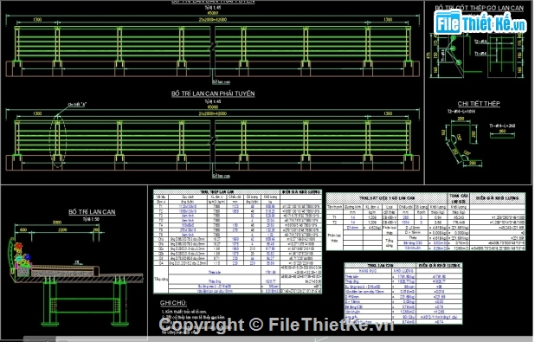Click the railing summary quantity table at bottom right
Viewport: 554px width, 342px height.
tap(403, 294)
